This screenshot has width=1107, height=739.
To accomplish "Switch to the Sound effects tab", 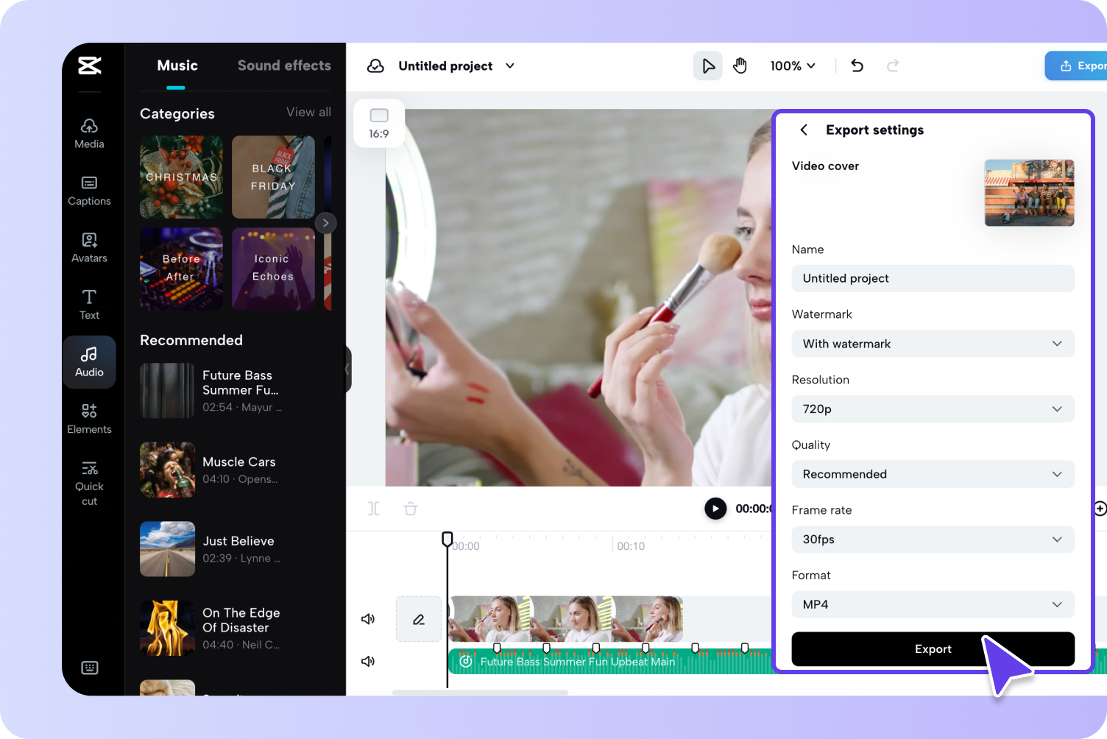I will coord(284,66).
